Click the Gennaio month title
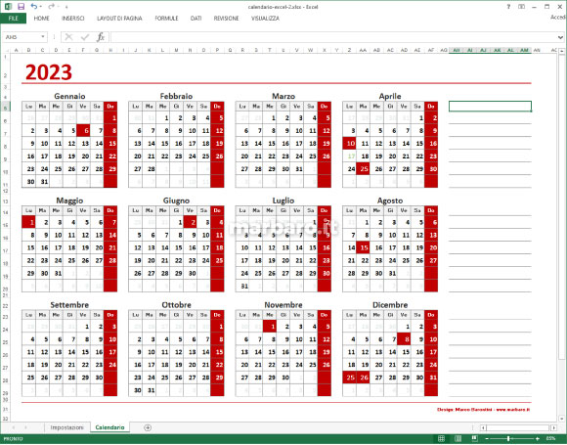The width and height of the screenshot is (567, 445). tap(69, 96)
